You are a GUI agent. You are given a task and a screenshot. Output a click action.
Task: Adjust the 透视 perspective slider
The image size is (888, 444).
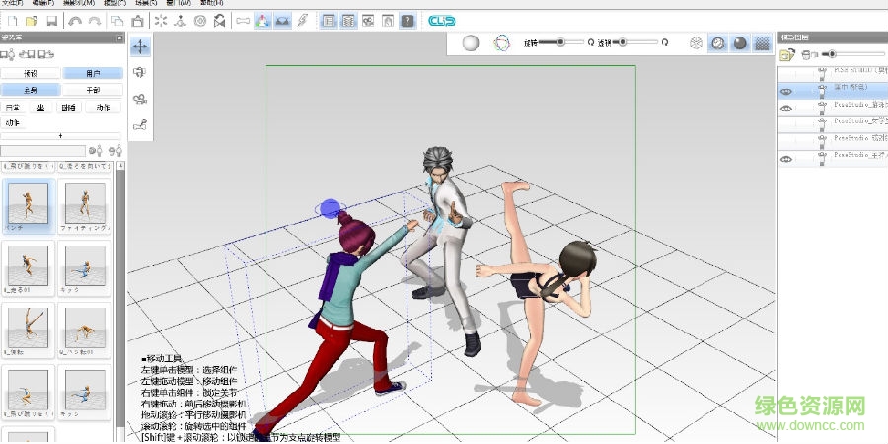634,41
